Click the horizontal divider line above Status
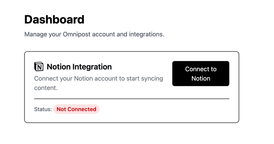 [x=131, y=99]
